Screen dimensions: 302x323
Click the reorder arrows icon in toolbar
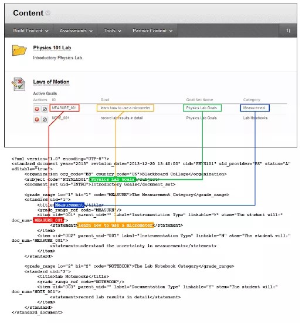pyautogui.click(x=288, y=31)
